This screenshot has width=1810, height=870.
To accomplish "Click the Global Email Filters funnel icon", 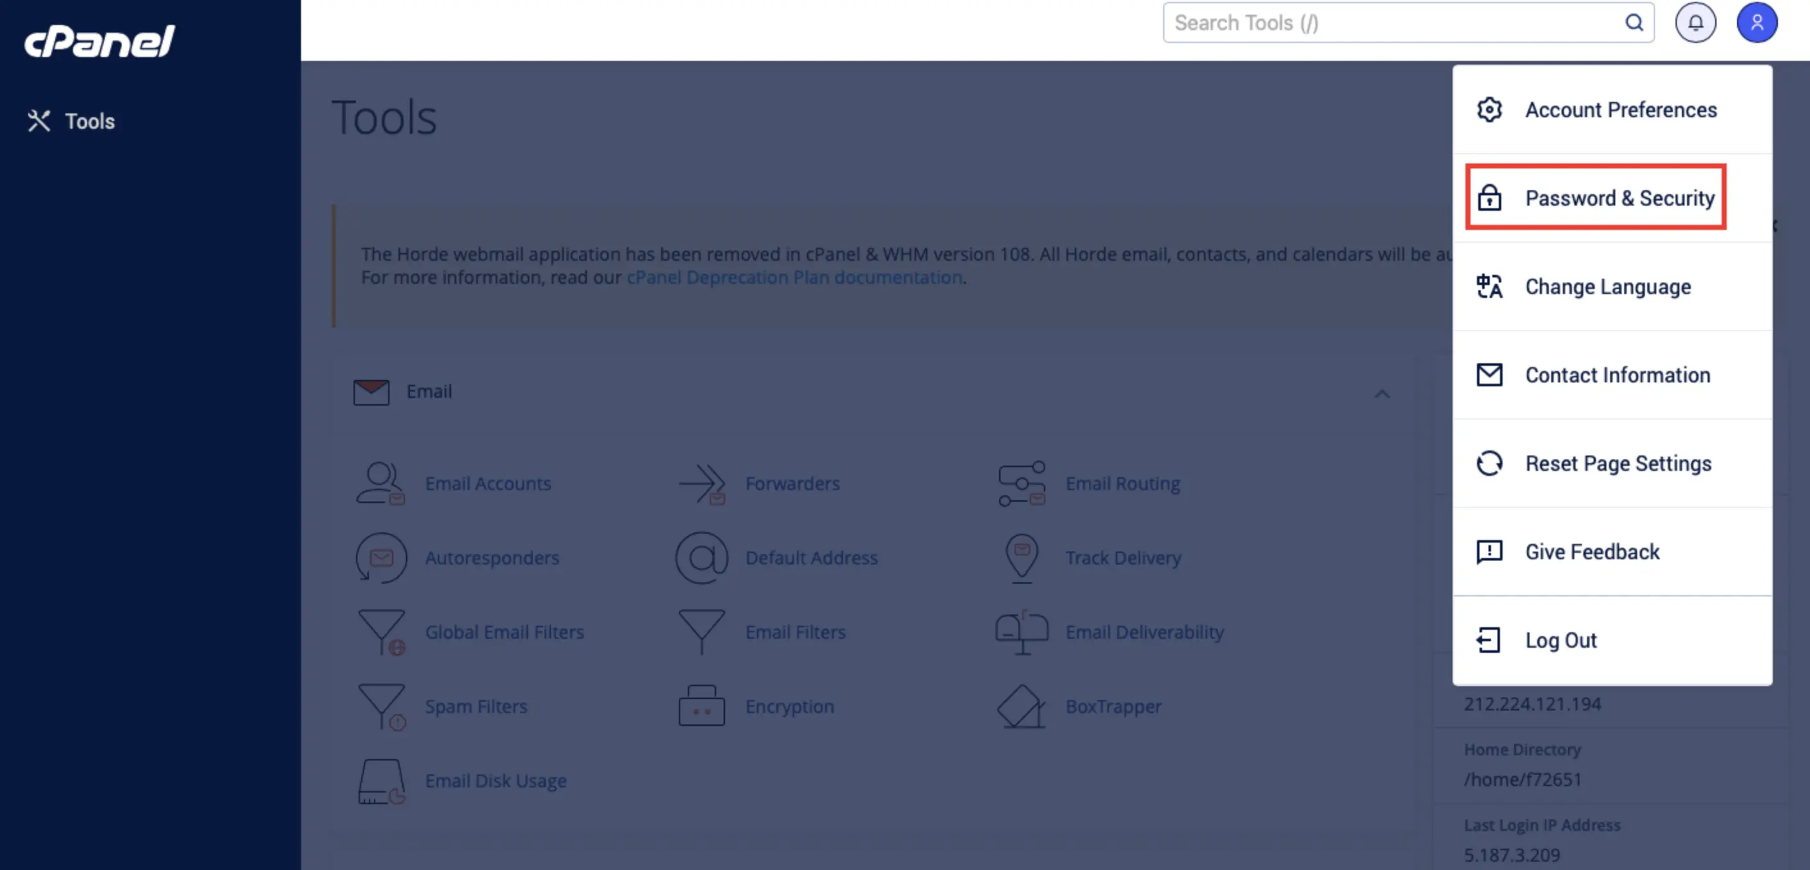I will 382,632.
